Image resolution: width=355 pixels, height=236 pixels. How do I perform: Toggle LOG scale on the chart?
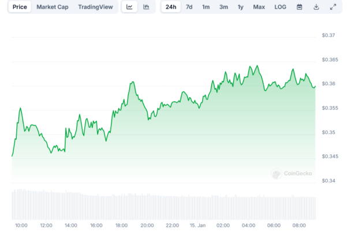coord(280,7)
